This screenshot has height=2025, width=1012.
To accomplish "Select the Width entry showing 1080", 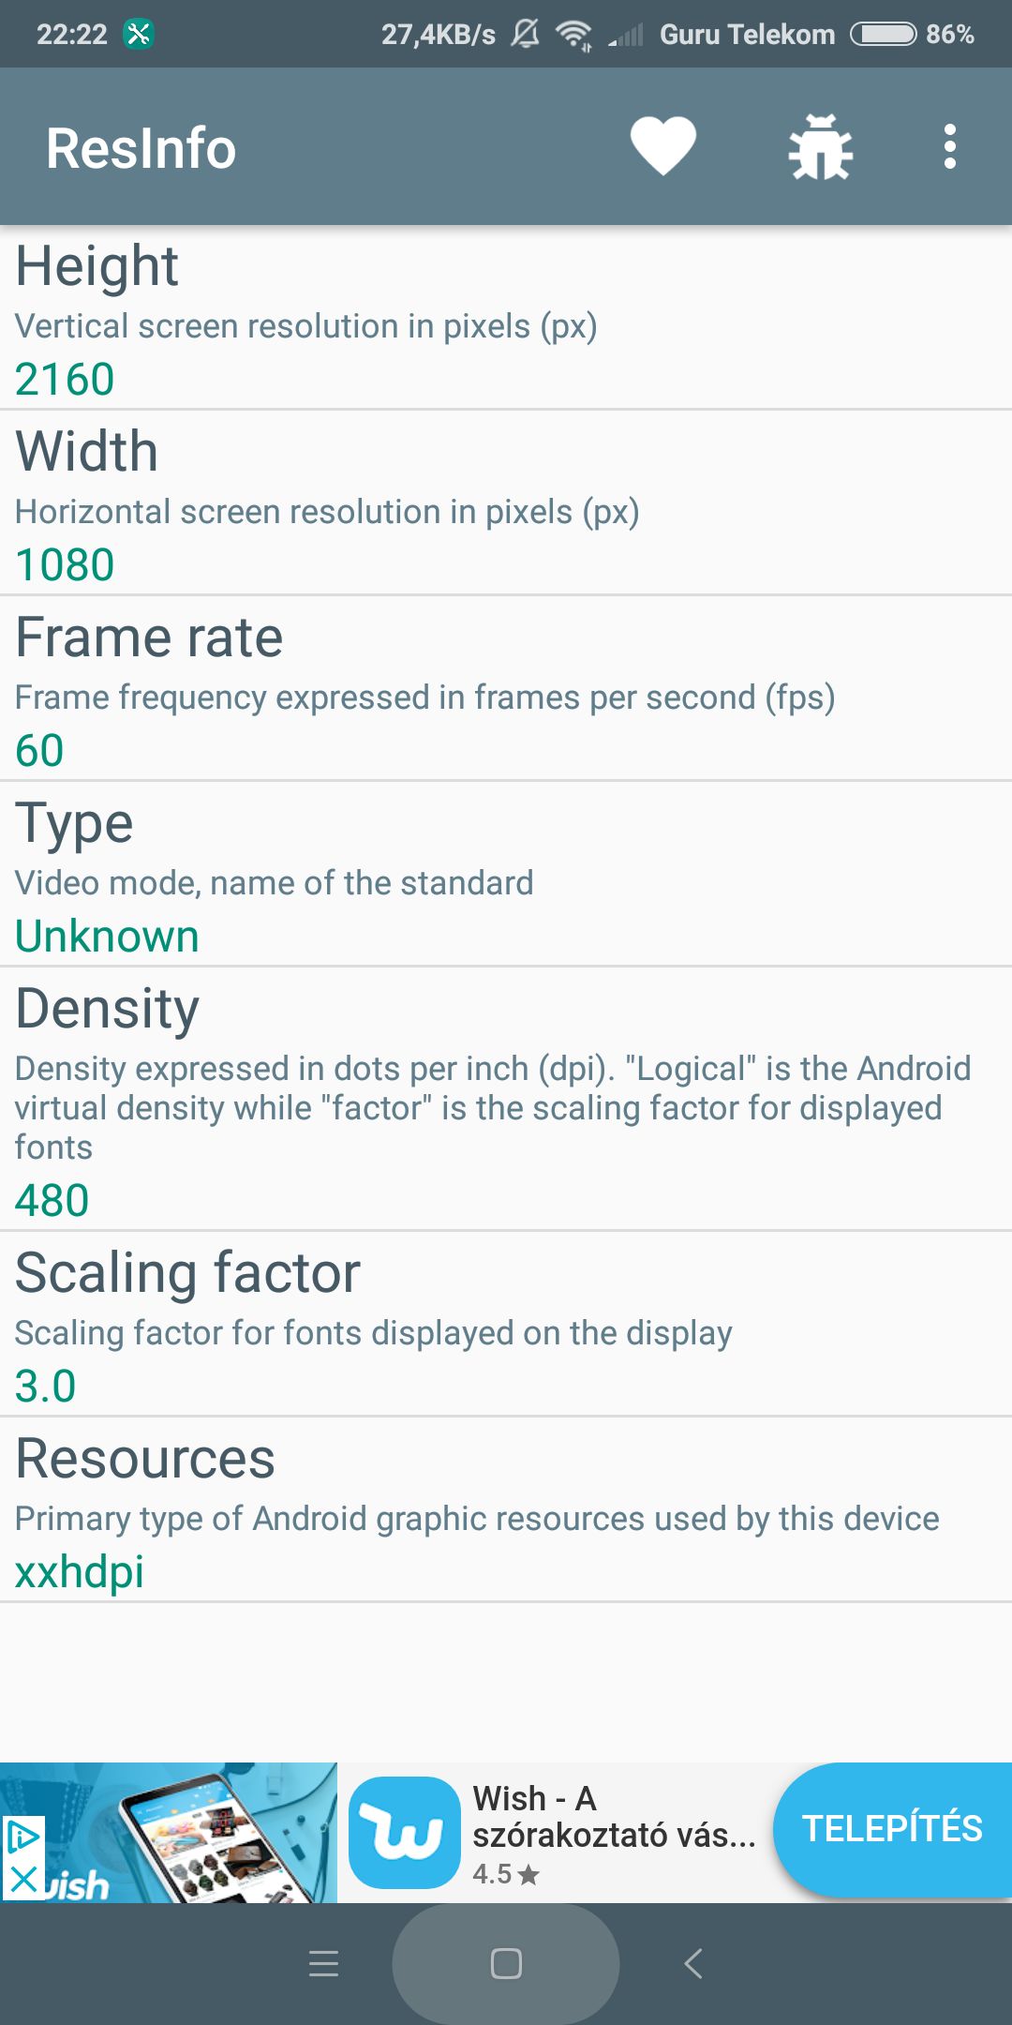I will 506,502.
